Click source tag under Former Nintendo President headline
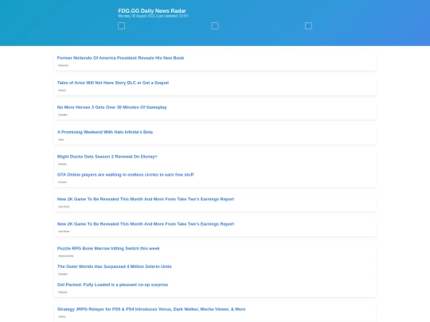Image resolution: width=430 pixels, height=322 pixels. point(64,65)
